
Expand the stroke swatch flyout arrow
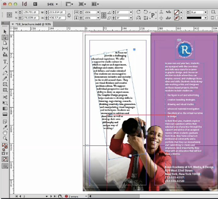point(181,18)
